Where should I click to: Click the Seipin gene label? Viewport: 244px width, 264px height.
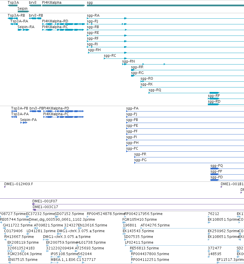22,8
